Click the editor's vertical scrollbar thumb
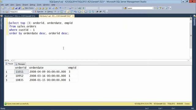The width and height of the screenshot is (196, 110). pyautogui.click(x=191, y=35)
